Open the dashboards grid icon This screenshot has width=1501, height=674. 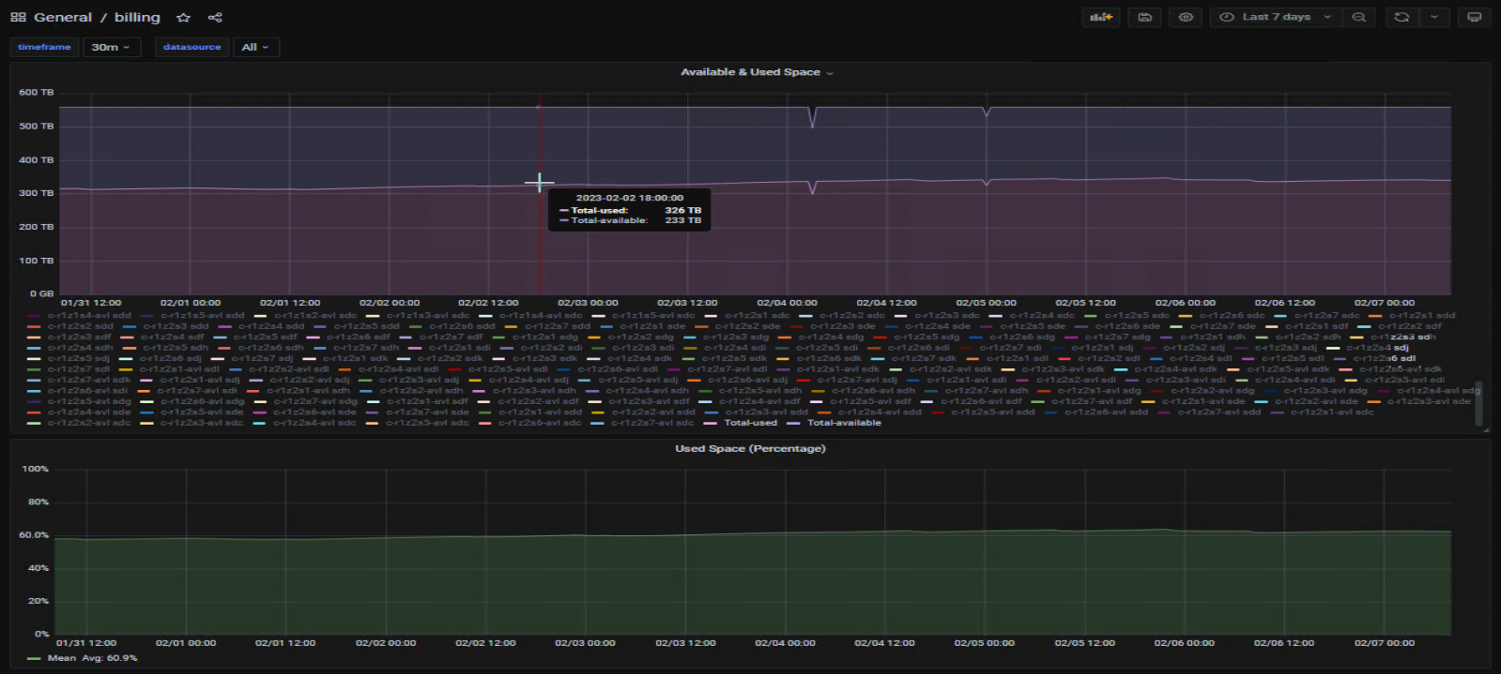[x=18, y=17]
